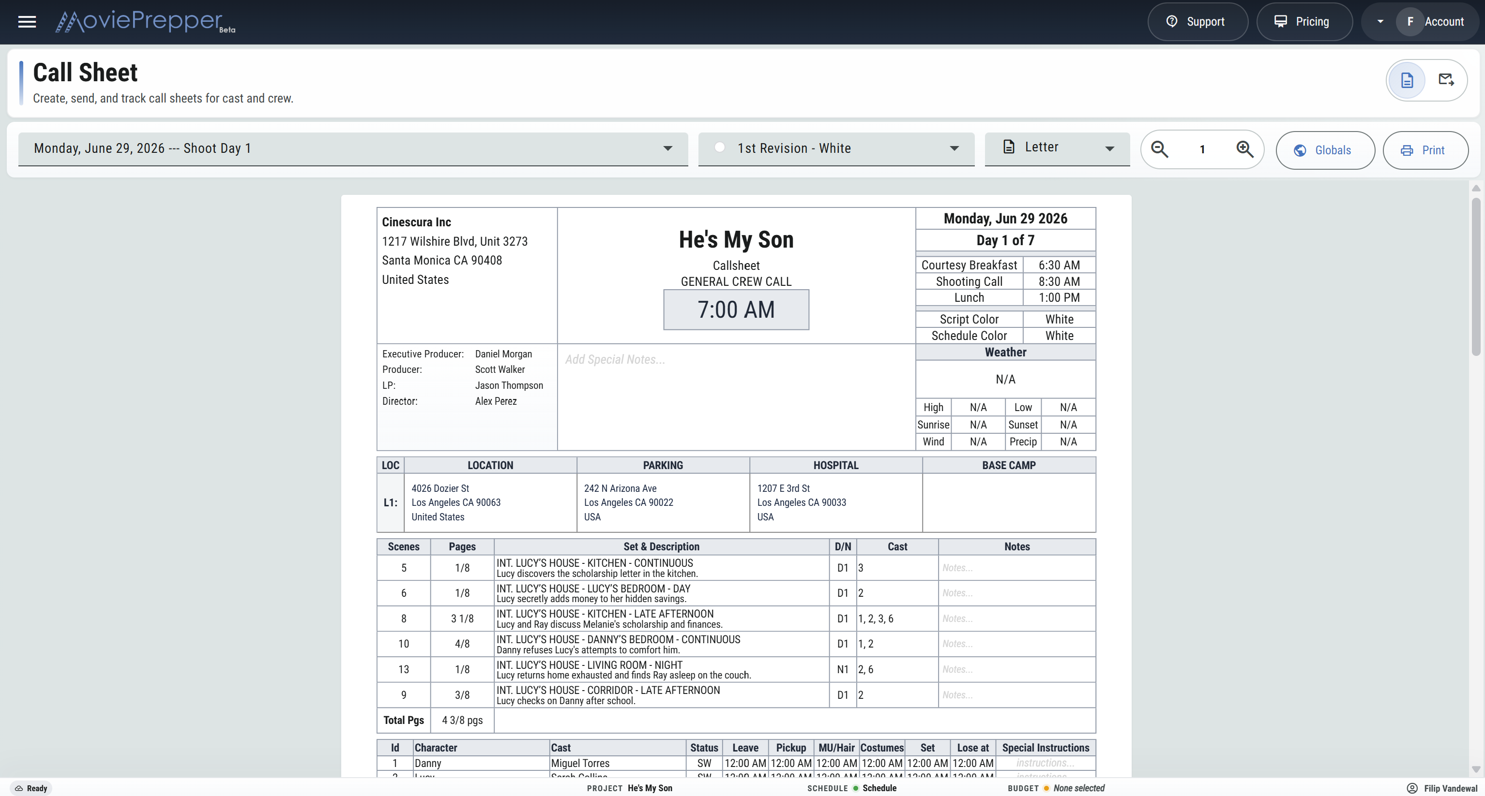Open the hamburger main menu
Image resolution: width=1485 pixels, height=796 pixels.
point(27,22)
